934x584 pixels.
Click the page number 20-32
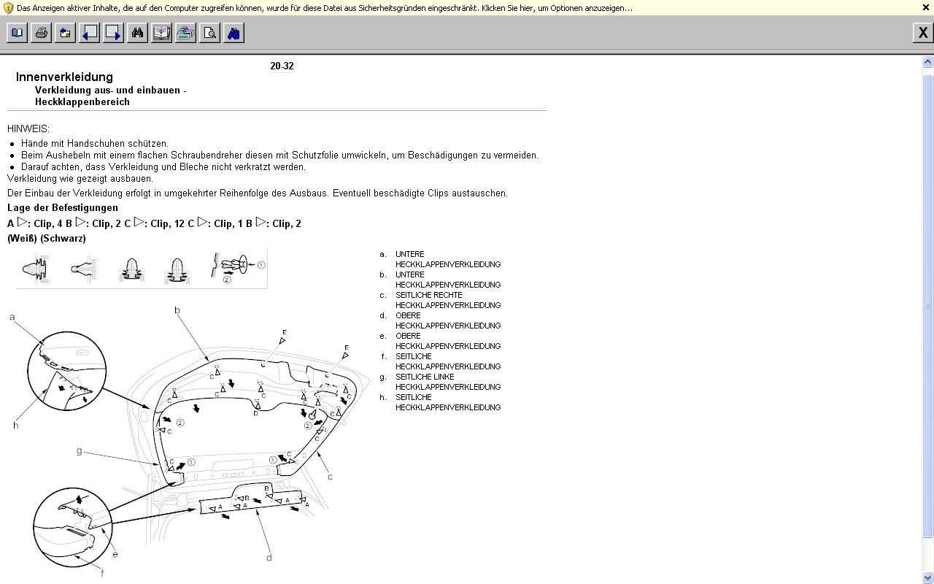282,66
